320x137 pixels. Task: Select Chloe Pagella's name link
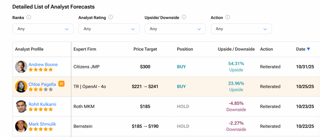coord(42,84)
